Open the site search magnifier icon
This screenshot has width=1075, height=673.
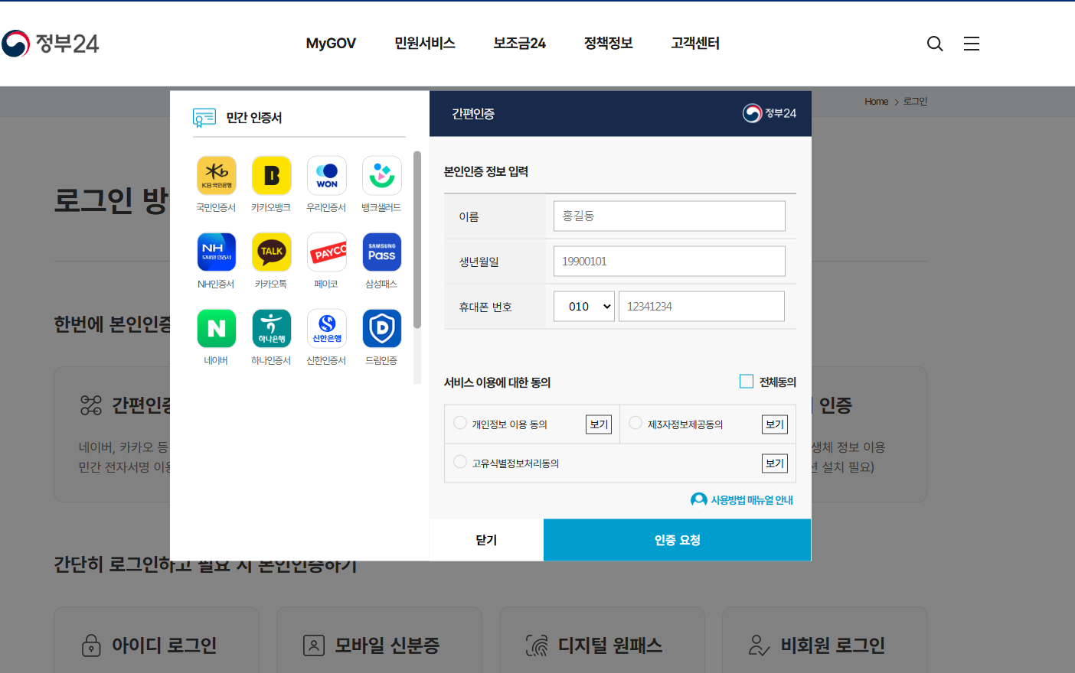pyautogui.click(x=935, y=44)
